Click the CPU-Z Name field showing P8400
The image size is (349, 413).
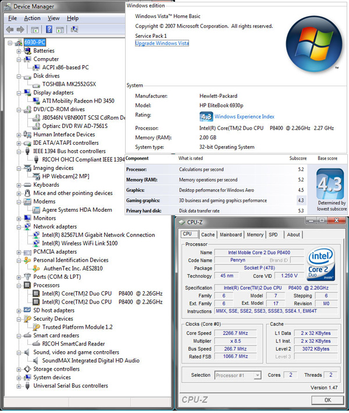259,252
